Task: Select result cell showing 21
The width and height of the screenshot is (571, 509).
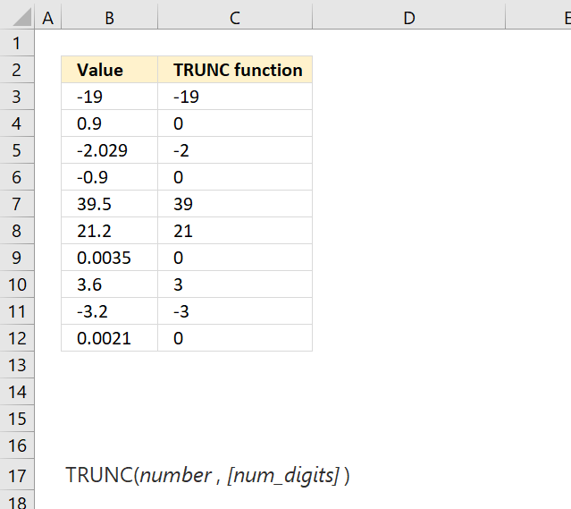Action: click(235, 231)
